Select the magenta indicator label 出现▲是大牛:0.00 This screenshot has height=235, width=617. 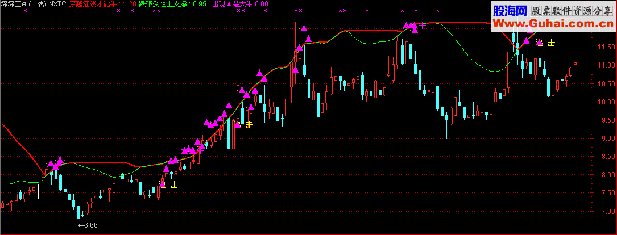coord(240,4)
